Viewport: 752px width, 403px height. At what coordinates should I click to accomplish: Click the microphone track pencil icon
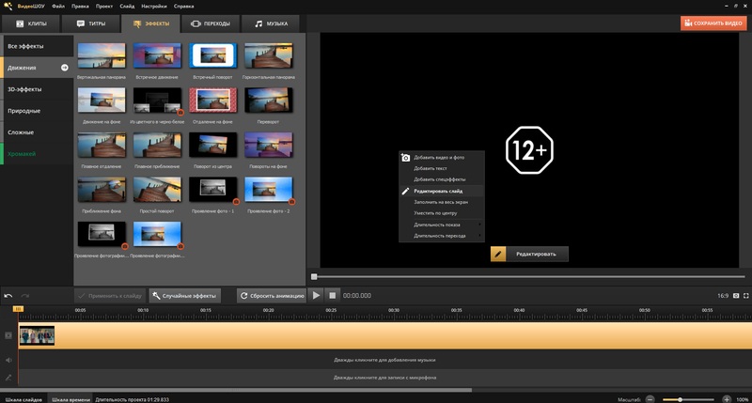click(8, 377)
